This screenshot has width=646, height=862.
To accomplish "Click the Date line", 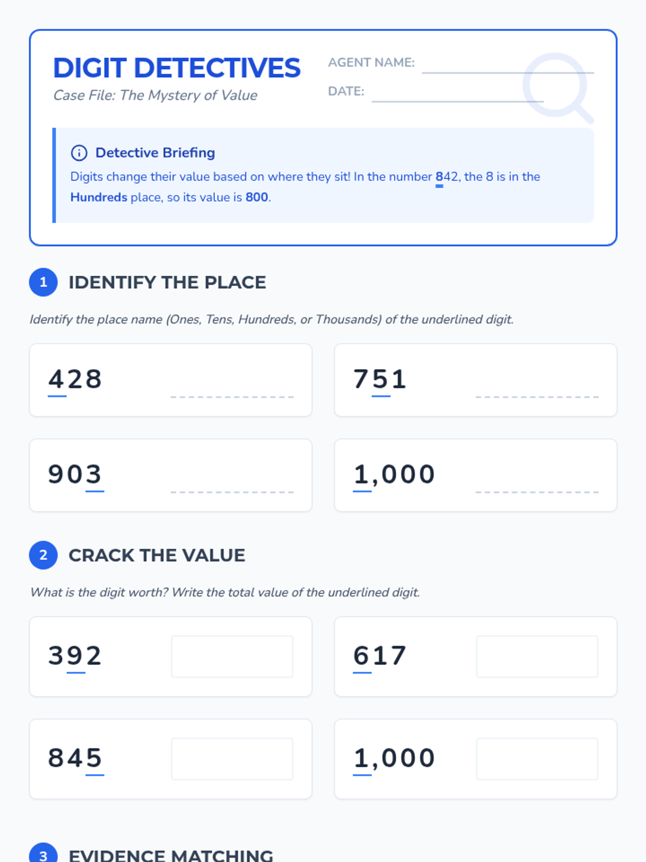I will click(458, 100).
